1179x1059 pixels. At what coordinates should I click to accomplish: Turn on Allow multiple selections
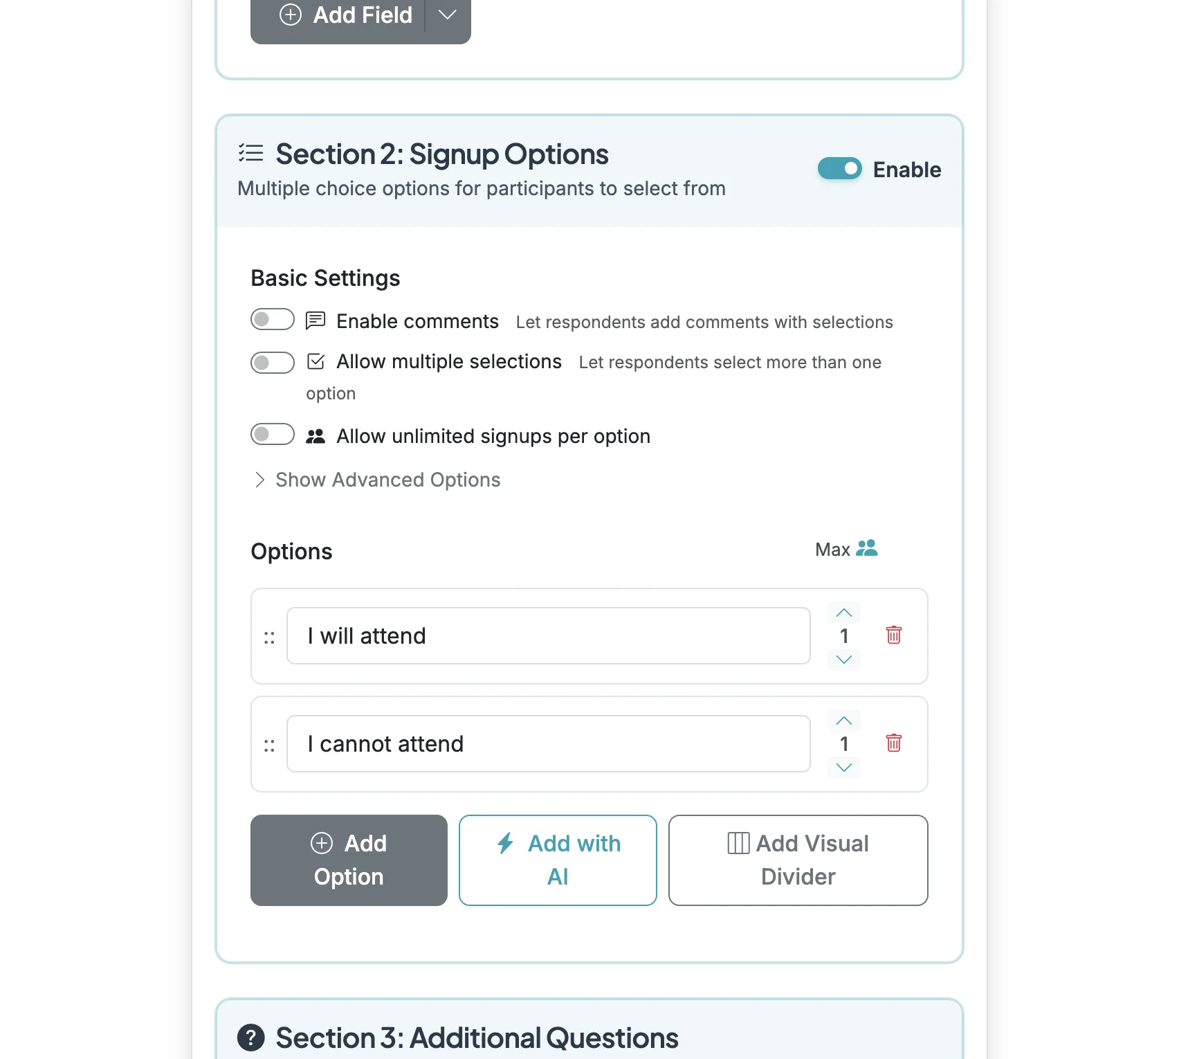[x=272, y=361]
